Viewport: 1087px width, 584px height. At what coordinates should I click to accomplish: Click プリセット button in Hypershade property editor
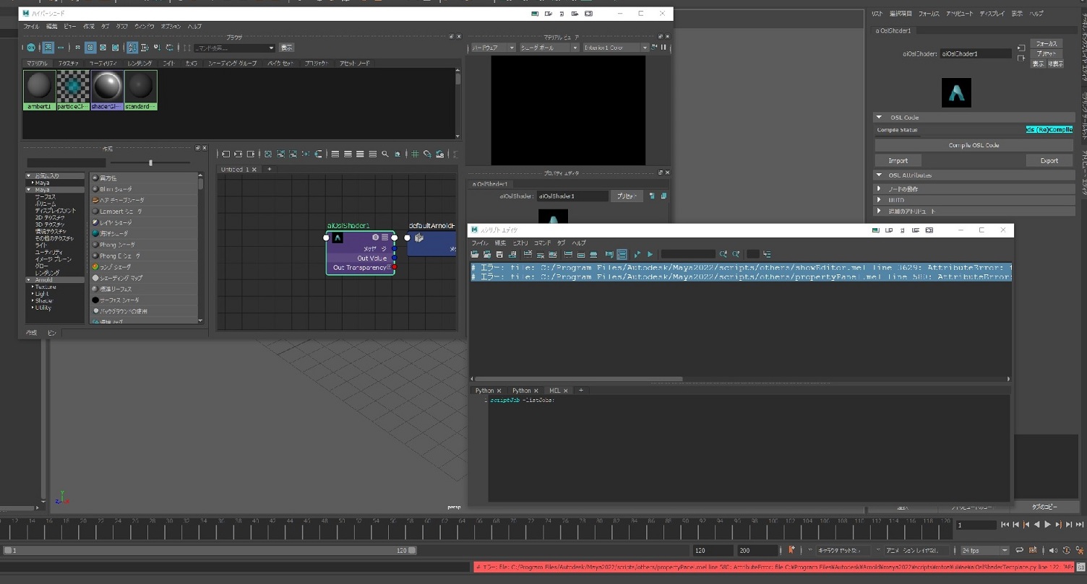[626, 196]
